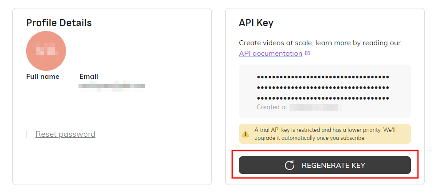437x193 pixels.
Task: Click the middle line of masked key dots
Action: (323, 88)
